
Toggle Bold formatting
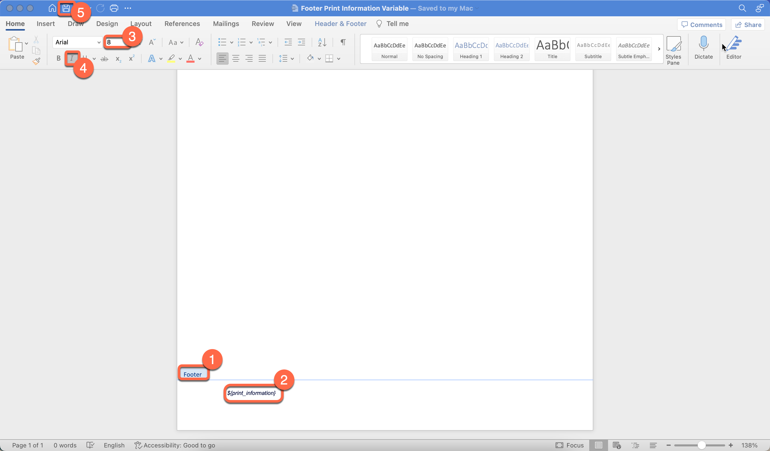(x=58, y=58)
